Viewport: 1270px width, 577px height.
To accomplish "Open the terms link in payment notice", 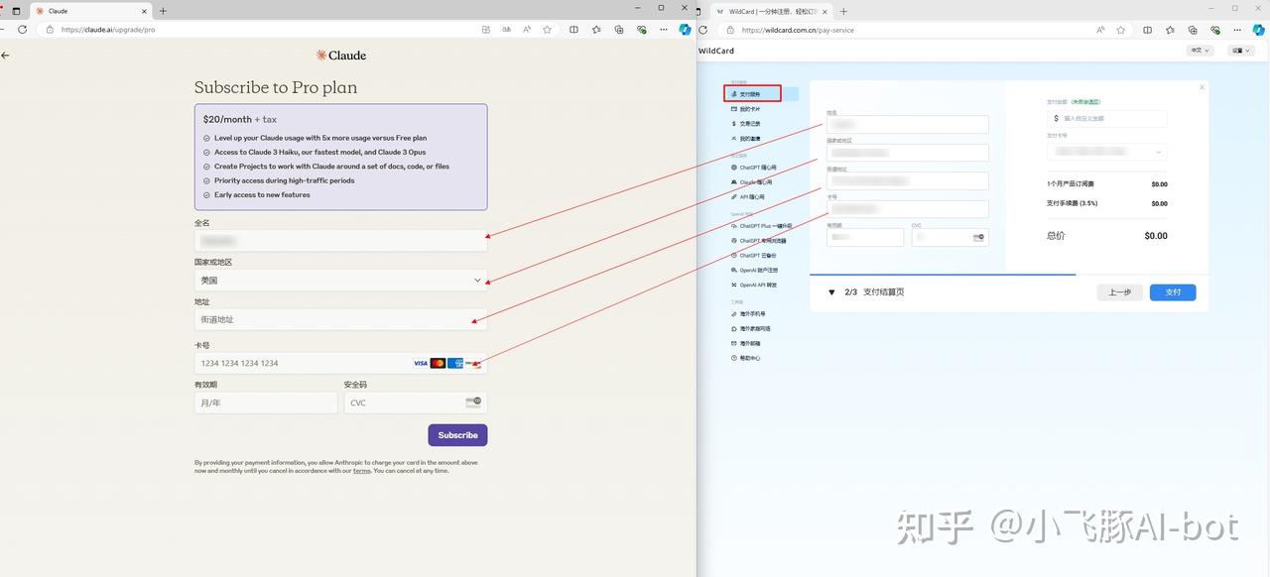I will coord(362,471).
